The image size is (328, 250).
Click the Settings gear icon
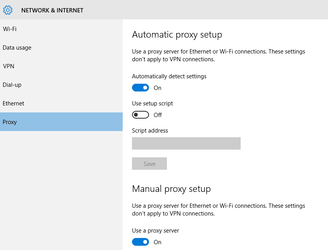point(8,10)
